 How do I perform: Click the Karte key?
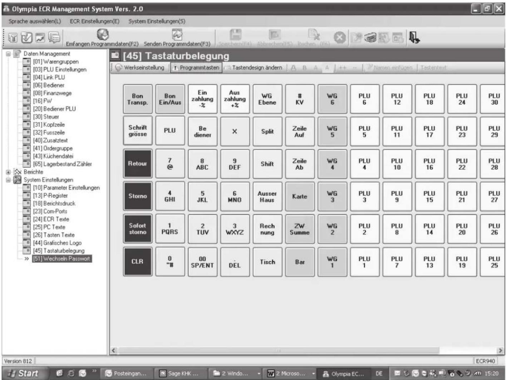(300, 196)
